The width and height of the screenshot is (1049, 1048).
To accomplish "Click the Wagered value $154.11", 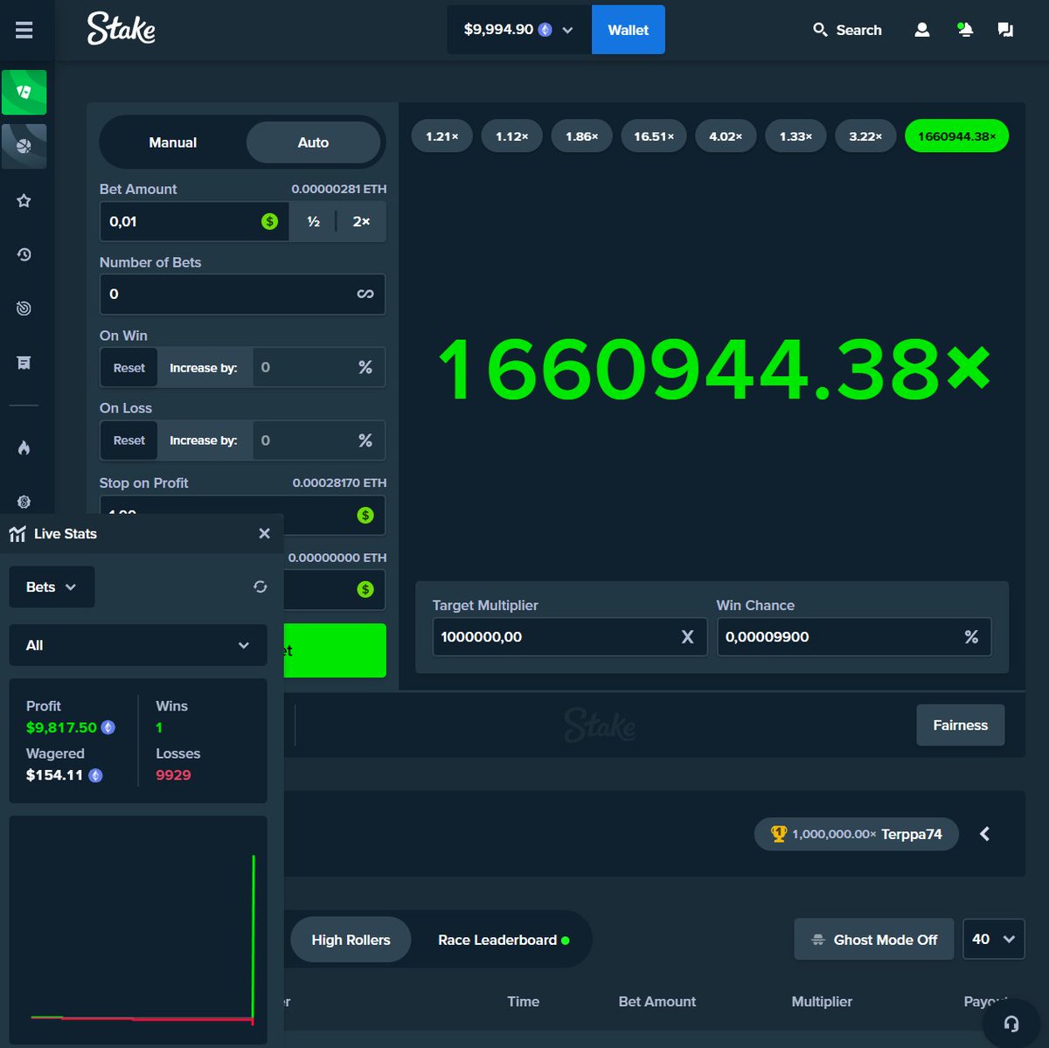I will pos(54,774).
